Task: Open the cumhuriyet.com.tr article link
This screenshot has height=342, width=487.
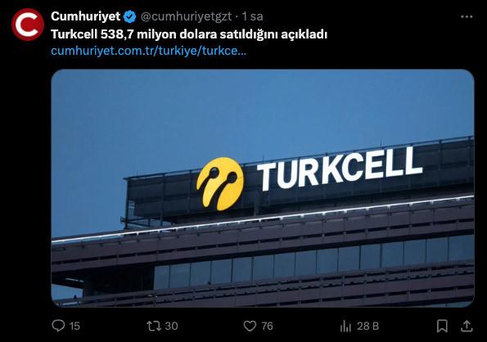Action: (x=148, y=51)
